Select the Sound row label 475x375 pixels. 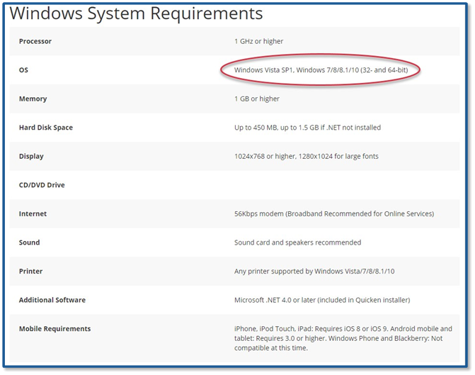tap(30, 242)
